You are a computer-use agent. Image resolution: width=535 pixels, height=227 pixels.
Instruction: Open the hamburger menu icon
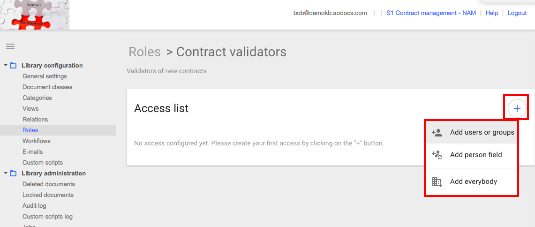(x=11, y=46)
